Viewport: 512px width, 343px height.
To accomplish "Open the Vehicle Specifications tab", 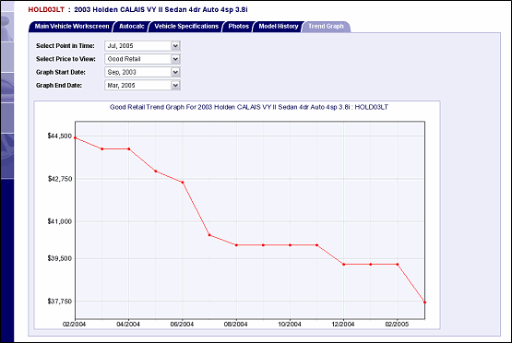I will (x=186, y=27).
